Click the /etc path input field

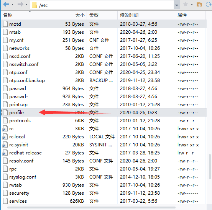pos(102,5)
